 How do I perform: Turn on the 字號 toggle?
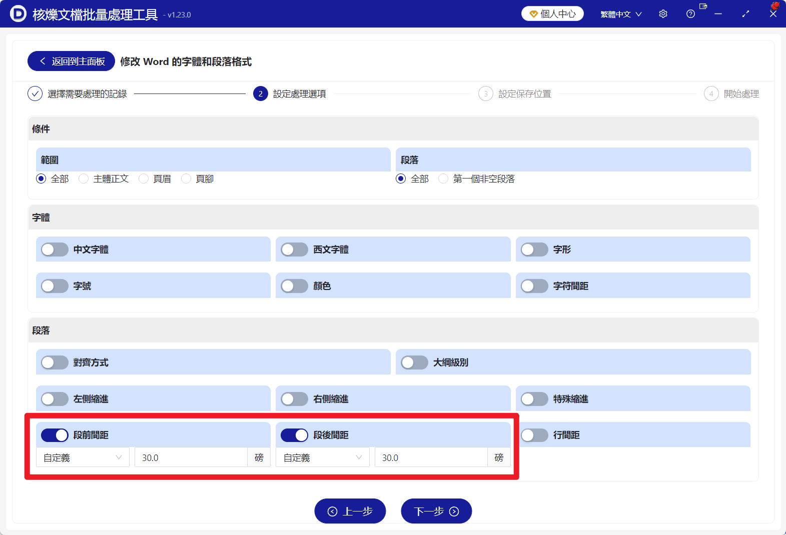click(55, 286)
